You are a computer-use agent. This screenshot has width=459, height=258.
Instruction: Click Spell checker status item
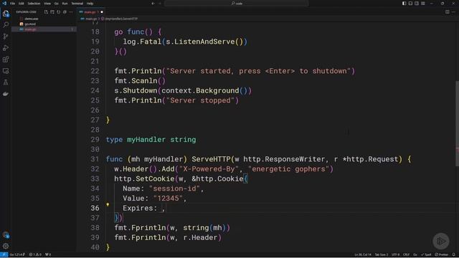(x=426, y=254)
